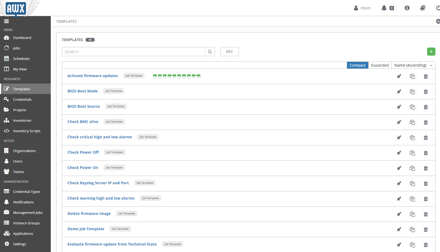
Task: Click the template search input field
Action: pos(134,52)
